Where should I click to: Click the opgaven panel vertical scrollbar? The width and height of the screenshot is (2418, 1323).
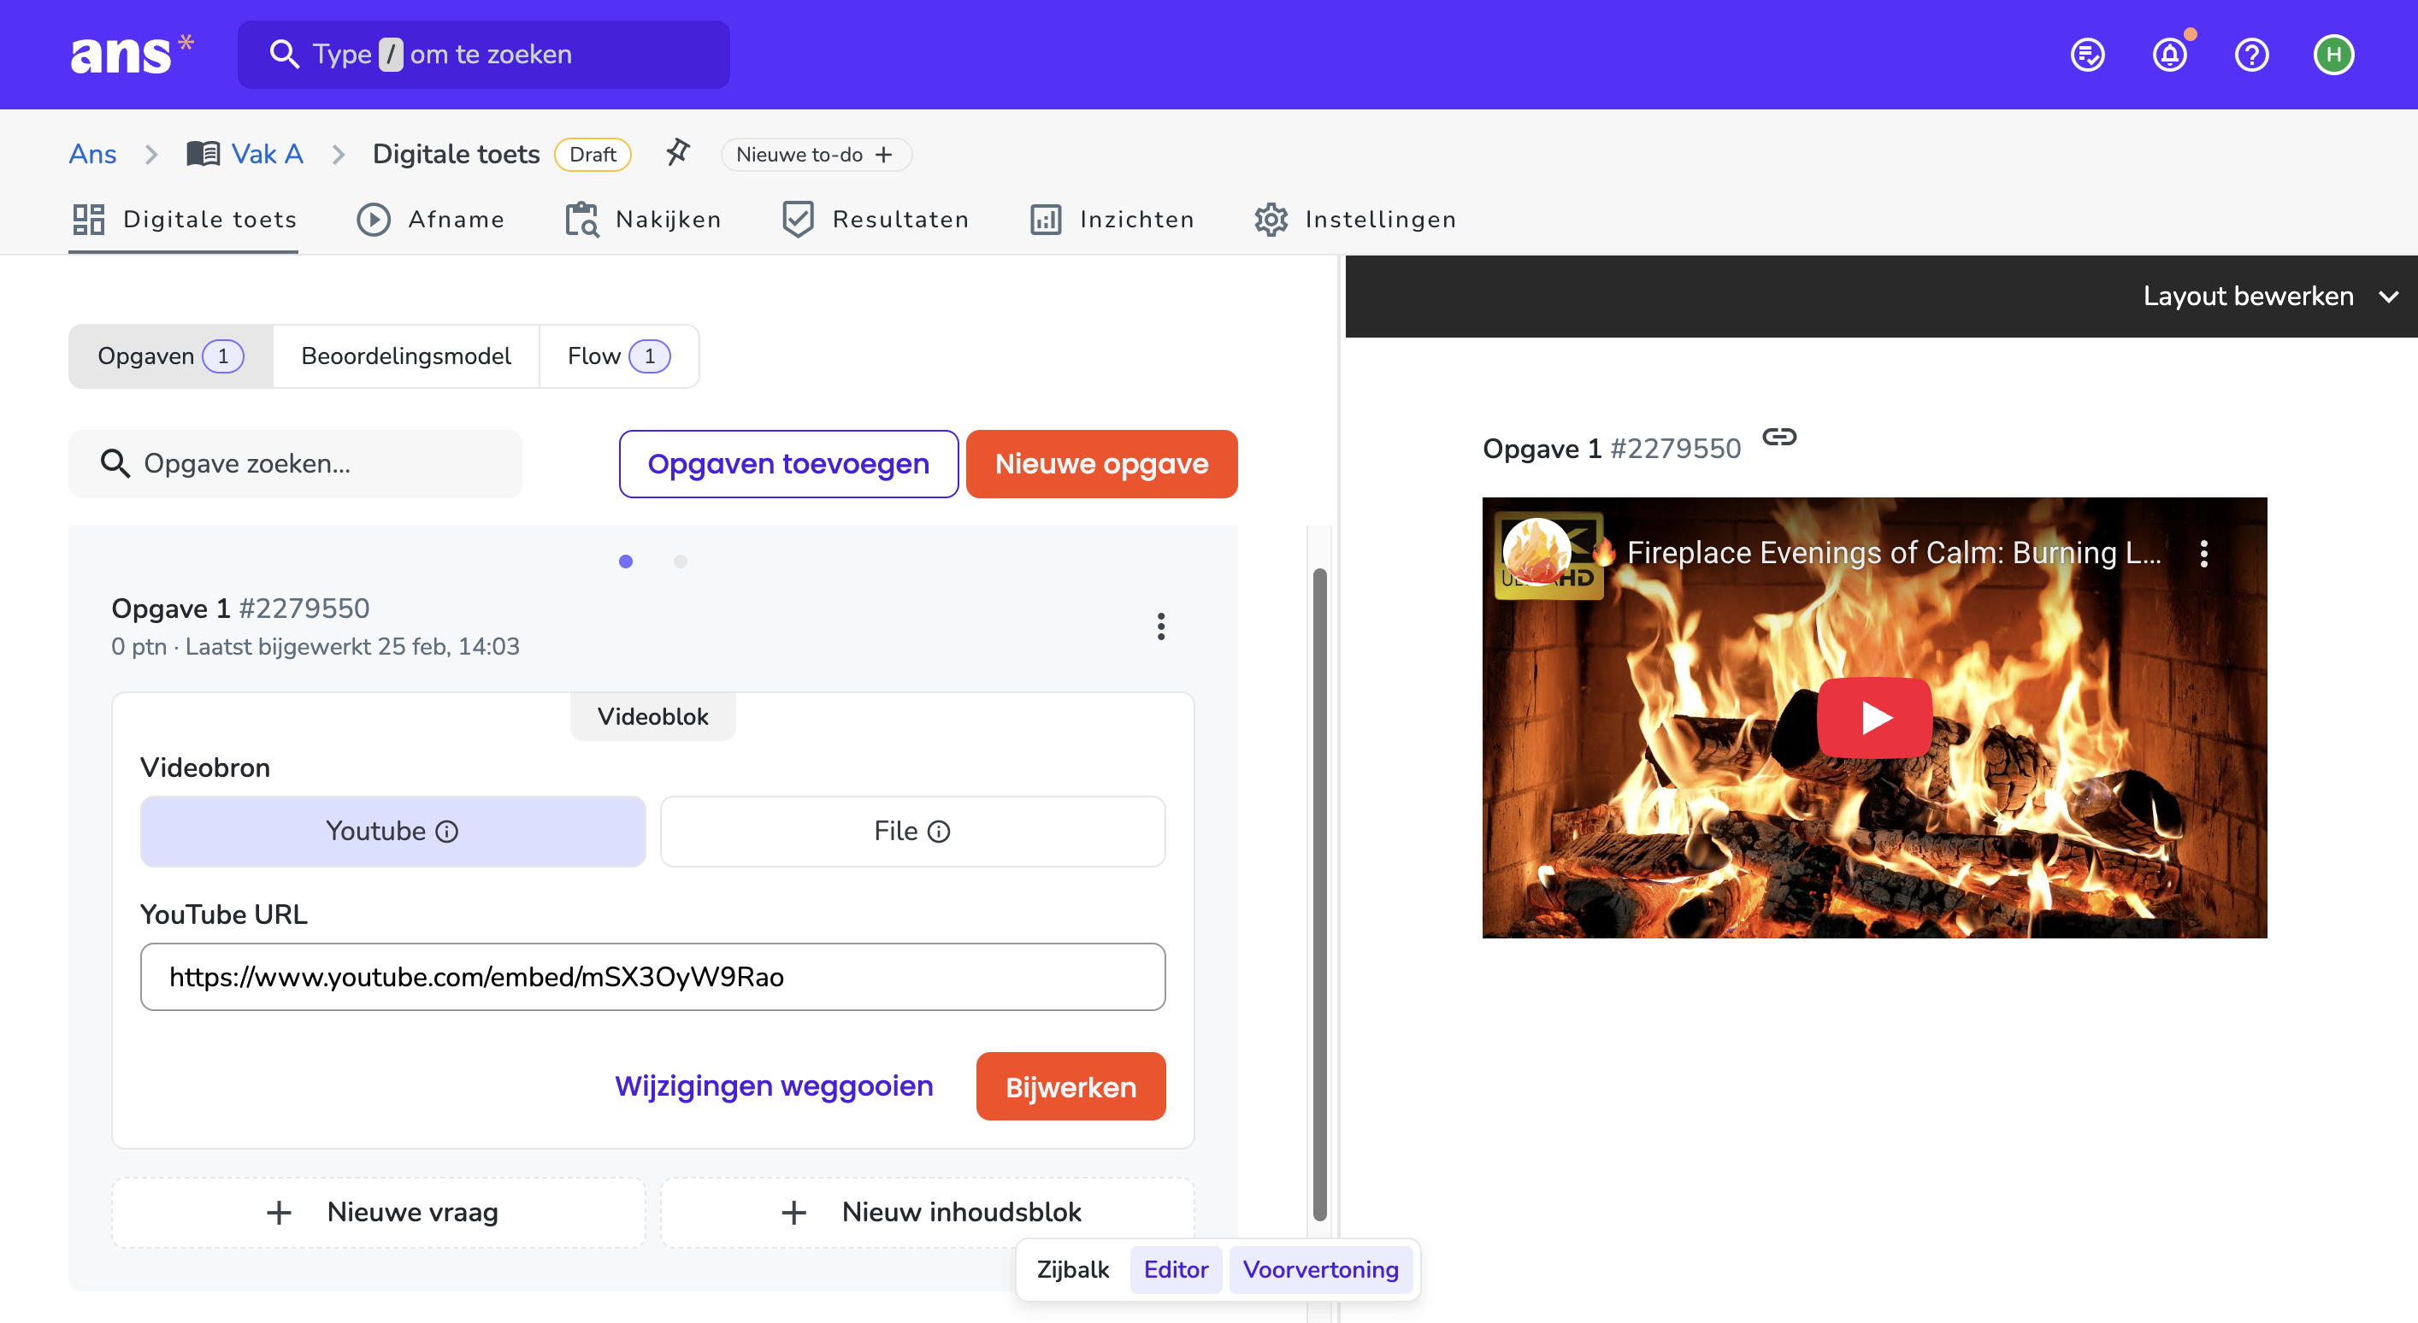1320,894
